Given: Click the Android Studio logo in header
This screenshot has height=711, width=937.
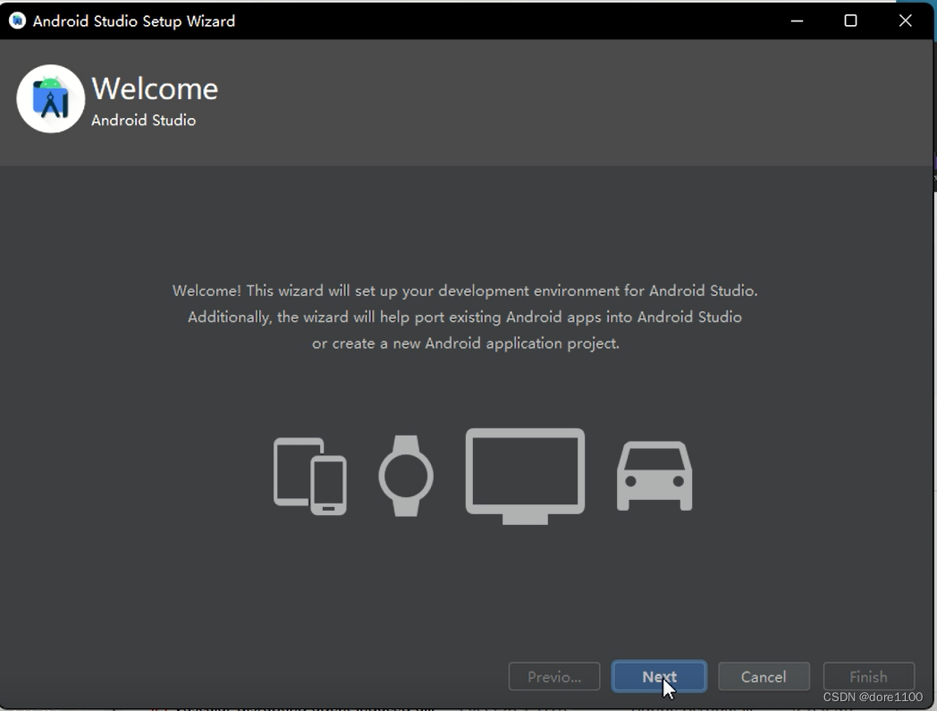Looking at the screenshot, I should click(x=51, y=98).
